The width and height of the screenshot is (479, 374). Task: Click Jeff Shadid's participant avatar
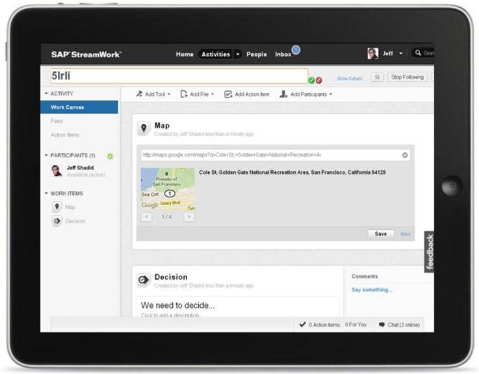pyautogui.click(x=56, y=171)
